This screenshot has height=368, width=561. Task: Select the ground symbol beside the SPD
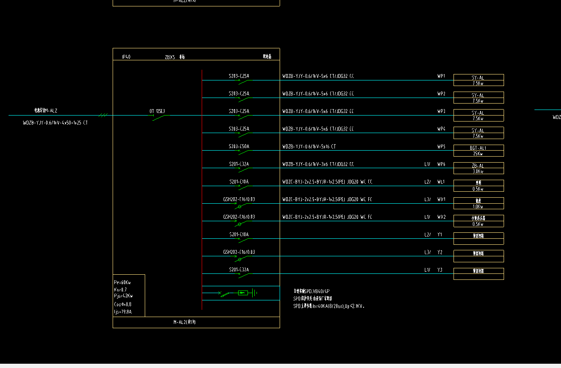coord(254,293)
